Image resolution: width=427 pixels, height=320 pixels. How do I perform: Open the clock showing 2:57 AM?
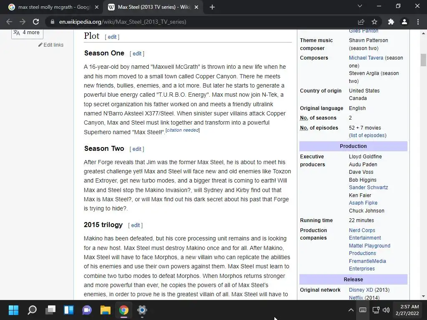coord(407,310)
